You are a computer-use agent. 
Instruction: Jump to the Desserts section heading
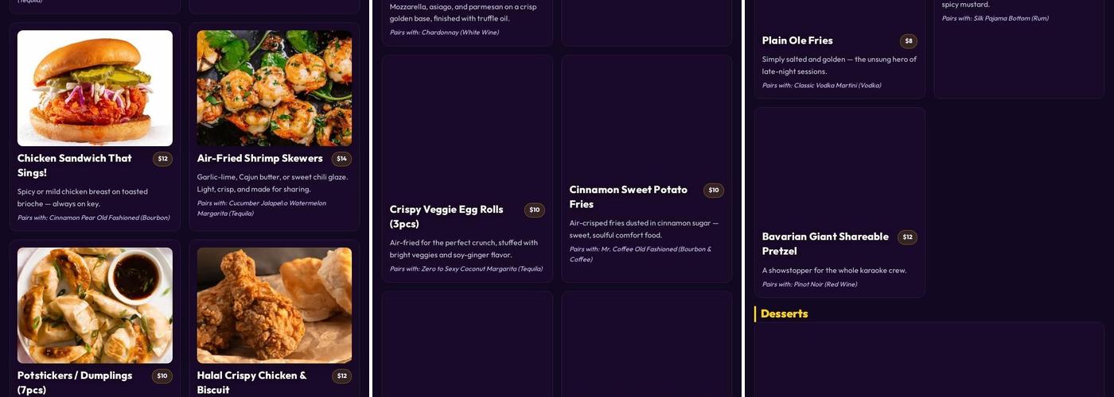785,314
